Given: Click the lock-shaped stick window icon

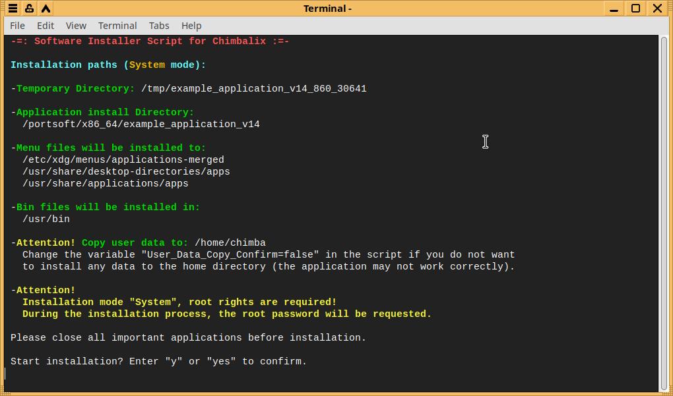Looking at the screenshot, I should pos(29,9).
